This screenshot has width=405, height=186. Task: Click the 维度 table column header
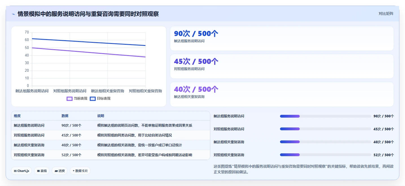17,116
